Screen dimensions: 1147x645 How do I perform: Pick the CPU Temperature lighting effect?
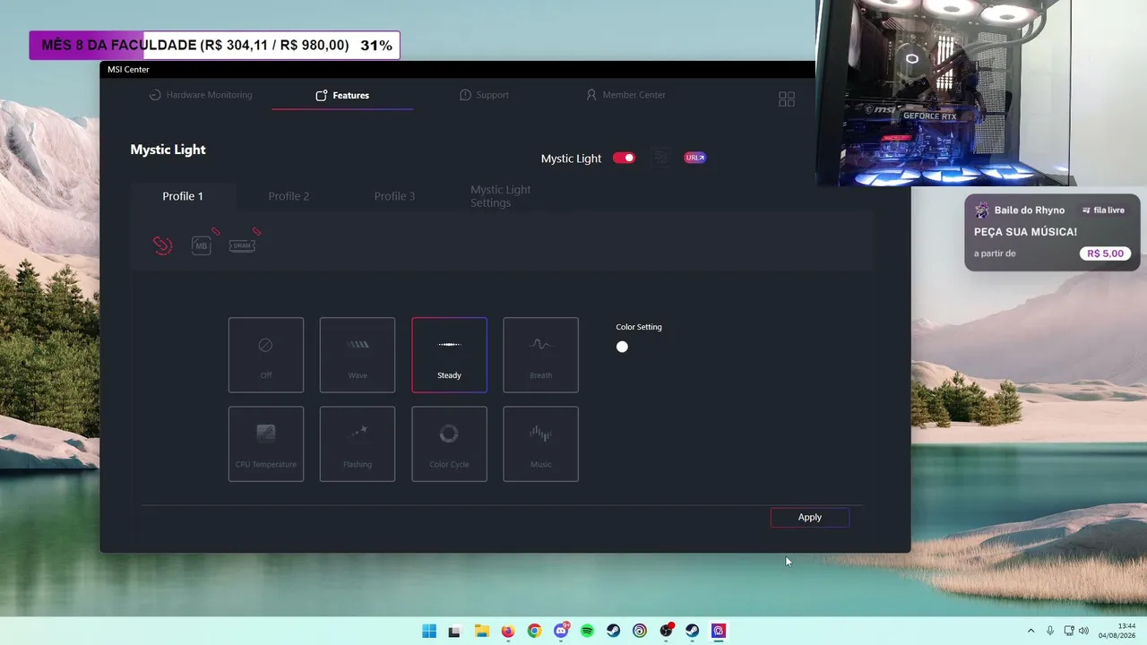266,444
